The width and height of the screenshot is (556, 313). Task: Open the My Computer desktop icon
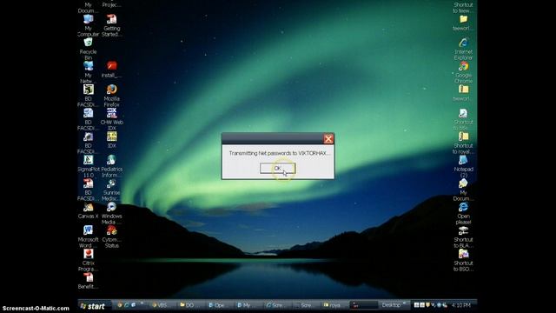coord(89,25)
